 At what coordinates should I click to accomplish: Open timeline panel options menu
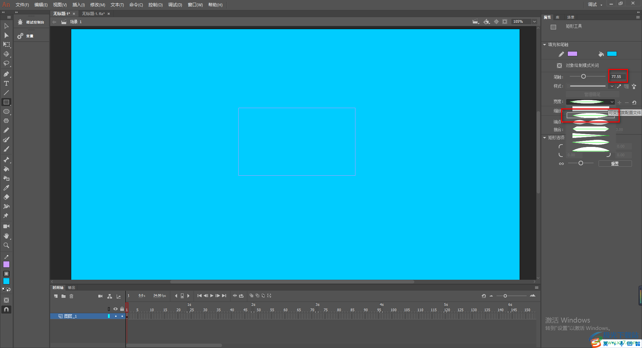[536, 288]
